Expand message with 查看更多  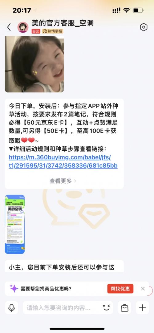(63, 181)
